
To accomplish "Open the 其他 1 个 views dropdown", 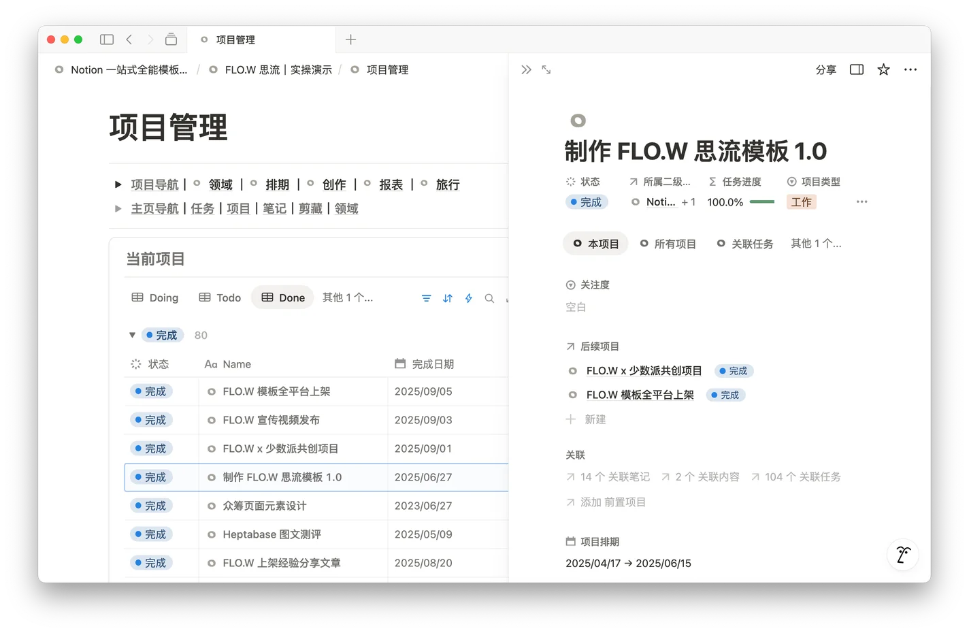I will click(347, 297).
